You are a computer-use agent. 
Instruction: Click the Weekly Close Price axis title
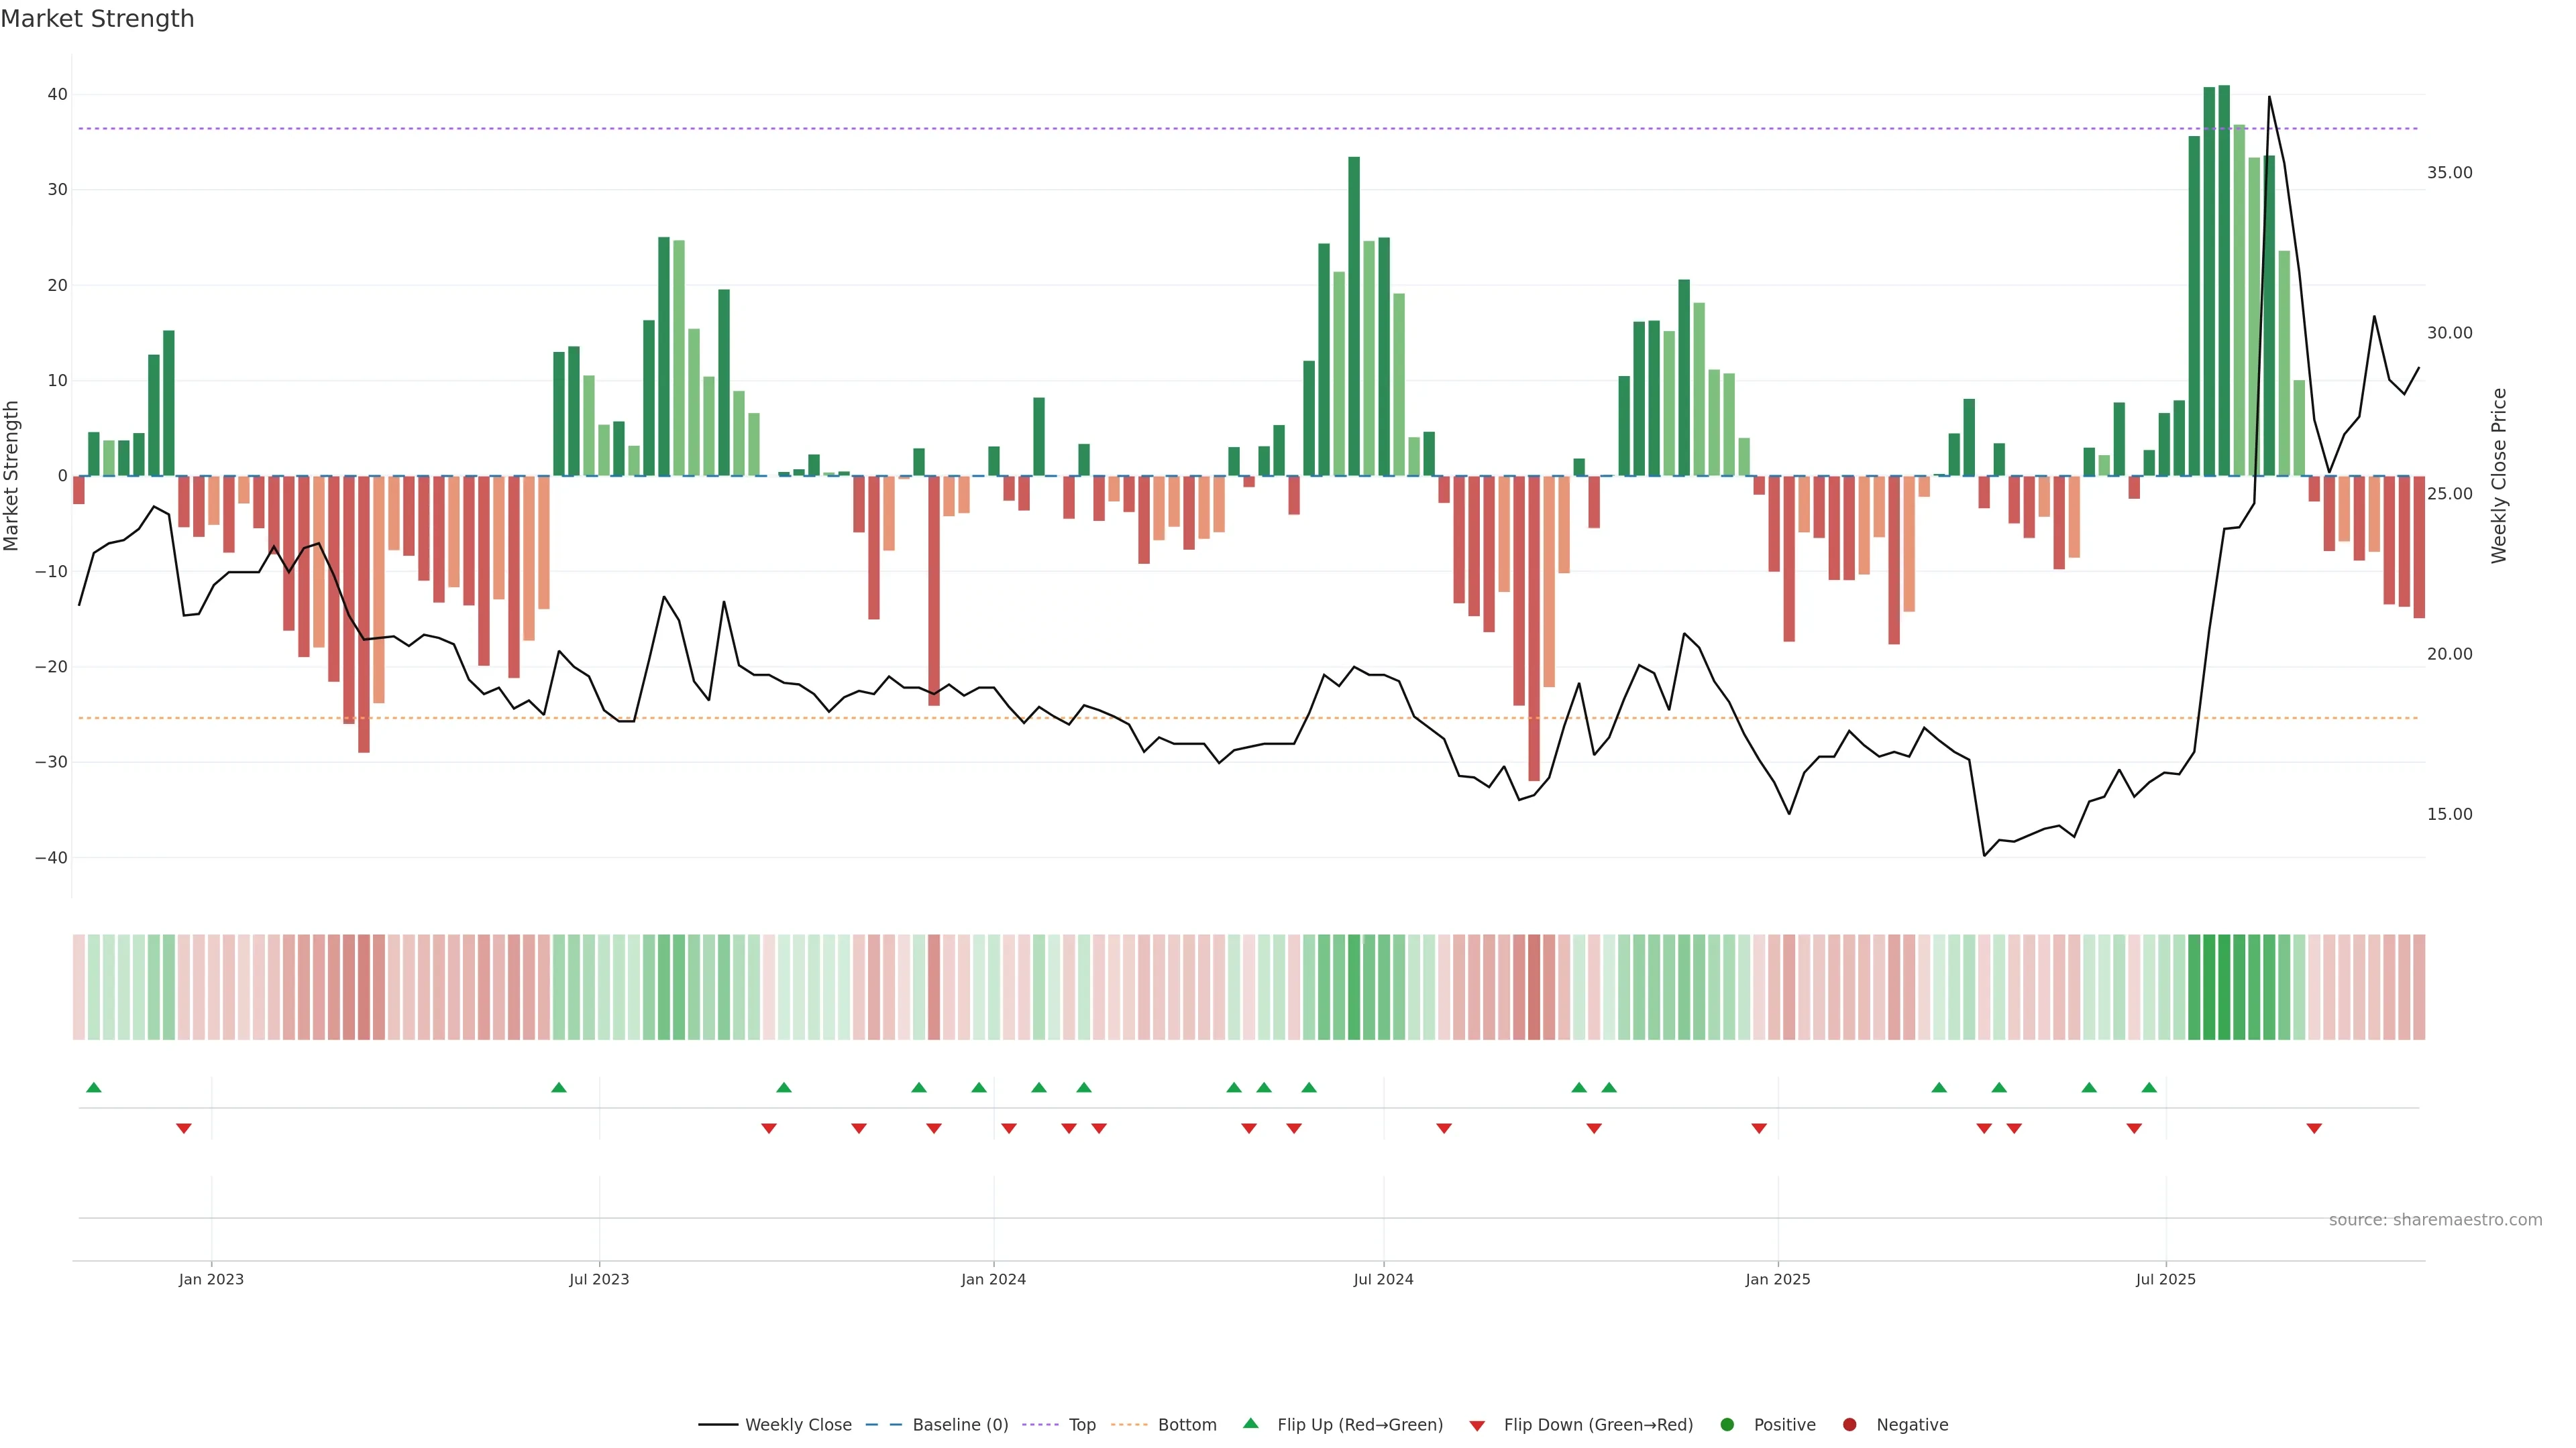(x=2499, y=476)
